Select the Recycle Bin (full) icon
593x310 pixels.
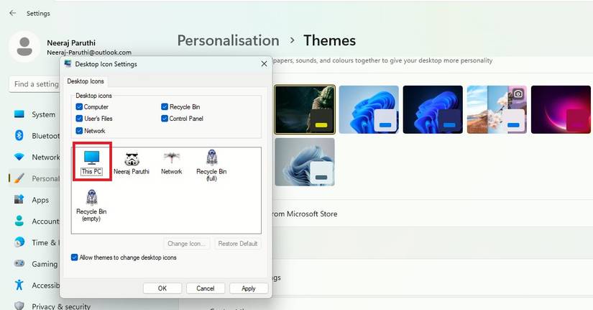coord(211,163)
